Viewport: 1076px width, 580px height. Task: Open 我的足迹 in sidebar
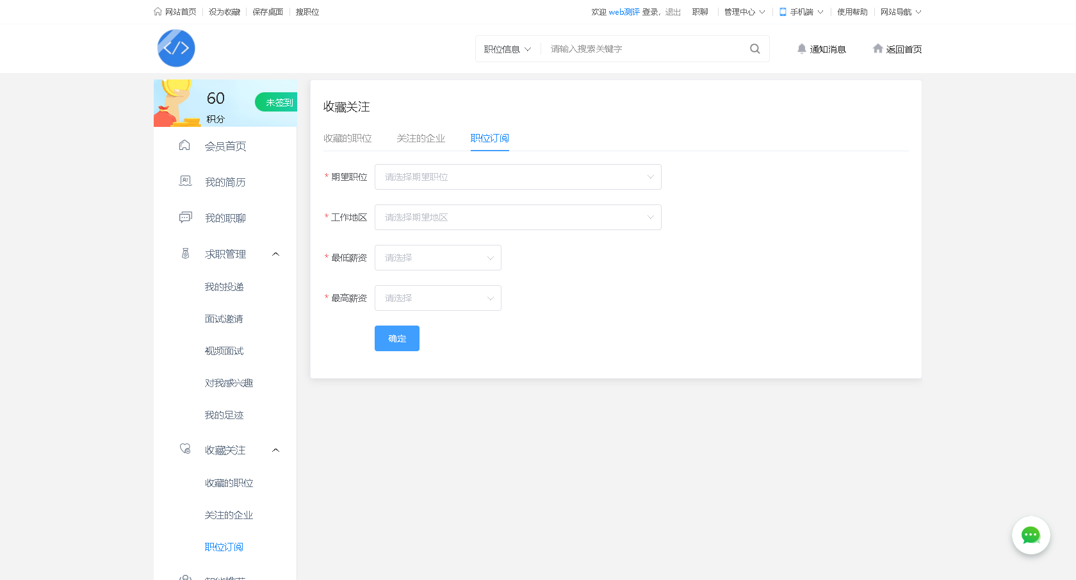pyautogui.click(x=224, y=415)
